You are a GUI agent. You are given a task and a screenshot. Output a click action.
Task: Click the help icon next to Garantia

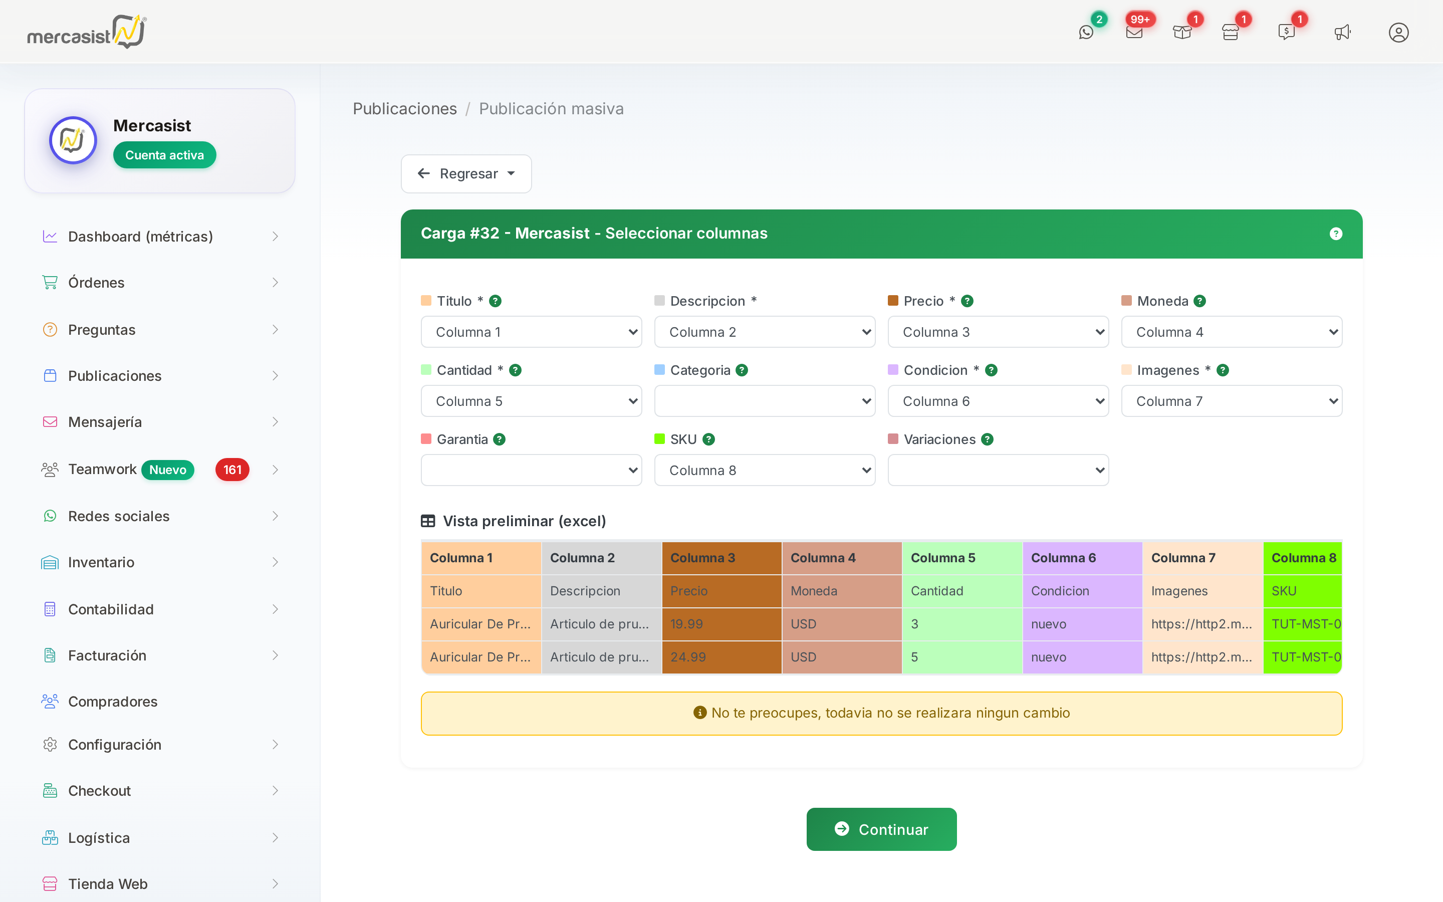point(499,439)
